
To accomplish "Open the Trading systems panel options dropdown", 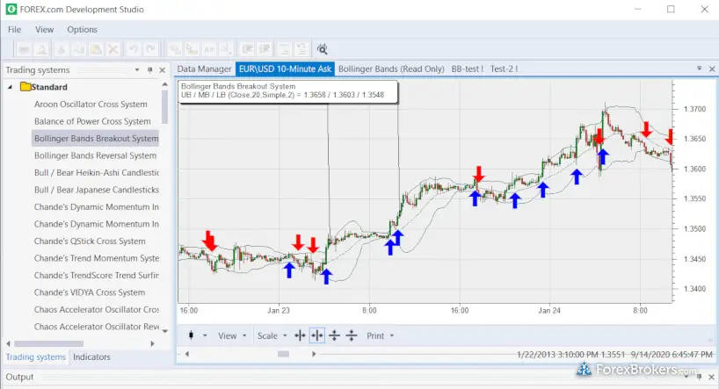I will 136,70.
